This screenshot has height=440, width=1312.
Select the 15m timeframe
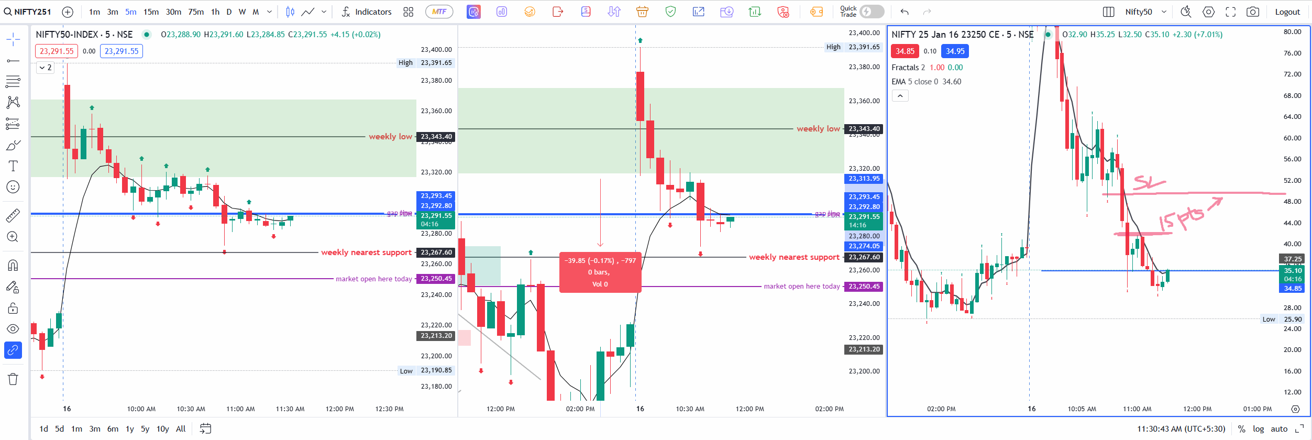click(151, 12)
